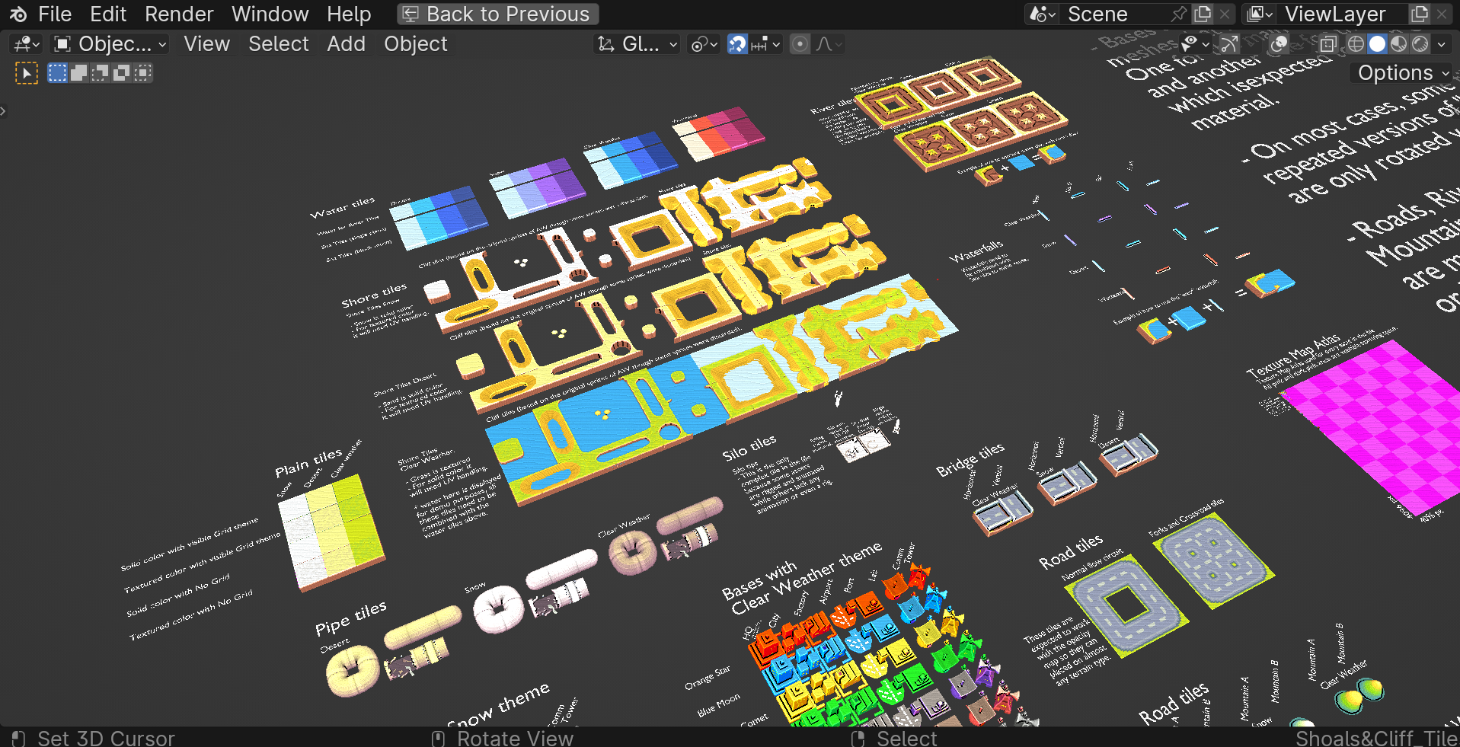Switch to Wireframe viewport shading

point(1356,44)
